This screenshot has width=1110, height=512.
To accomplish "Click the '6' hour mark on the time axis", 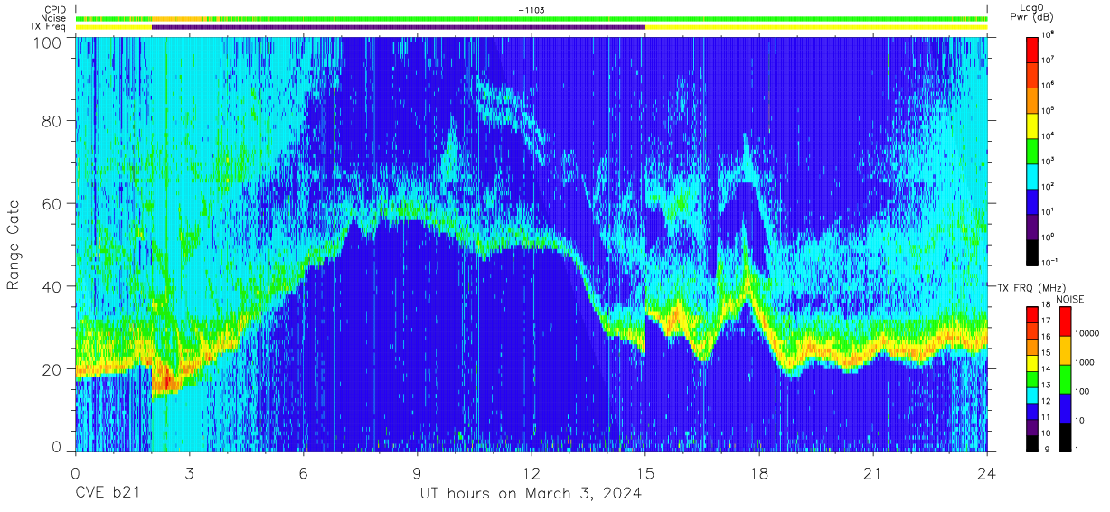I will coord(304,472).
